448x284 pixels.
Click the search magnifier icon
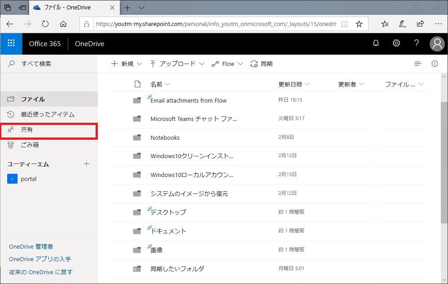pyautogui.click(x=11, y=64)
